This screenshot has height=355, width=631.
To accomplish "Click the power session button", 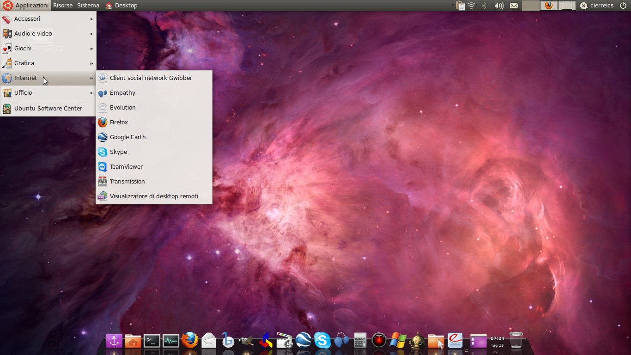I will (623, 6).
